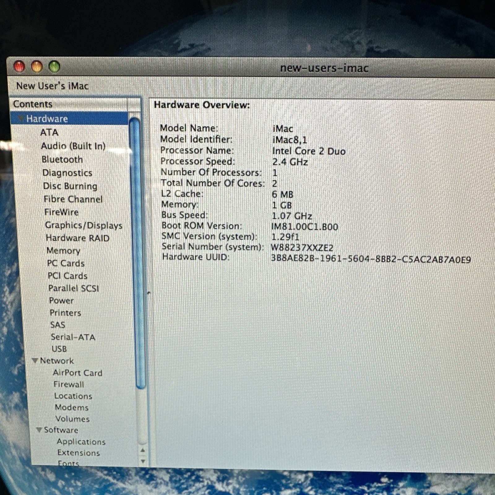The image size is (495, 495).
Task: Collapse the Network category triangle
Action: tap(35, 361)
